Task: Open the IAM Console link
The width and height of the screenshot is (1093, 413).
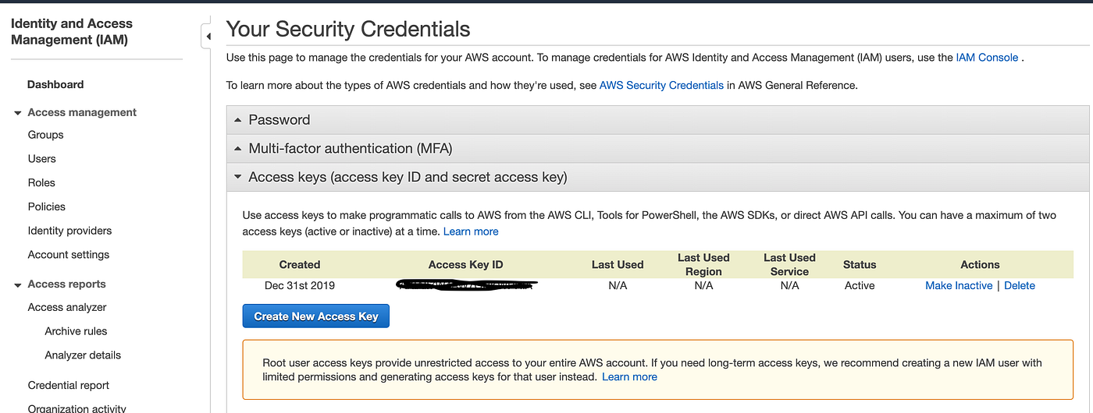Action: coord(987,58)
